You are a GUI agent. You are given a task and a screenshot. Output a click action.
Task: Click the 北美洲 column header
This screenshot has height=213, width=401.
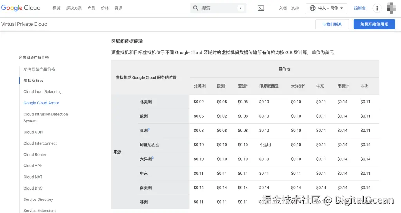pos(200,86)
